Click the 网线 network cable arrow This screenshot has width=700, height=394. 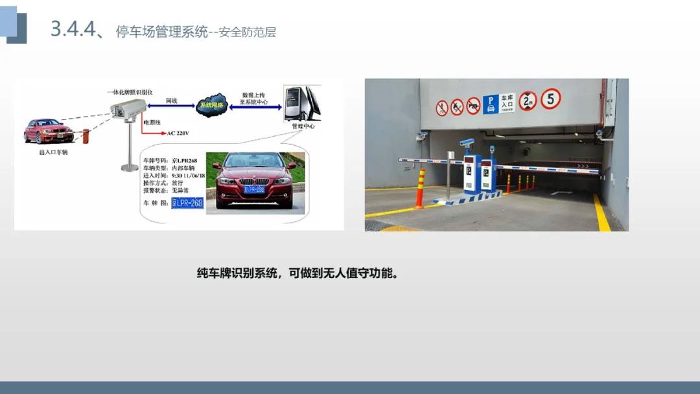[171, 106]
